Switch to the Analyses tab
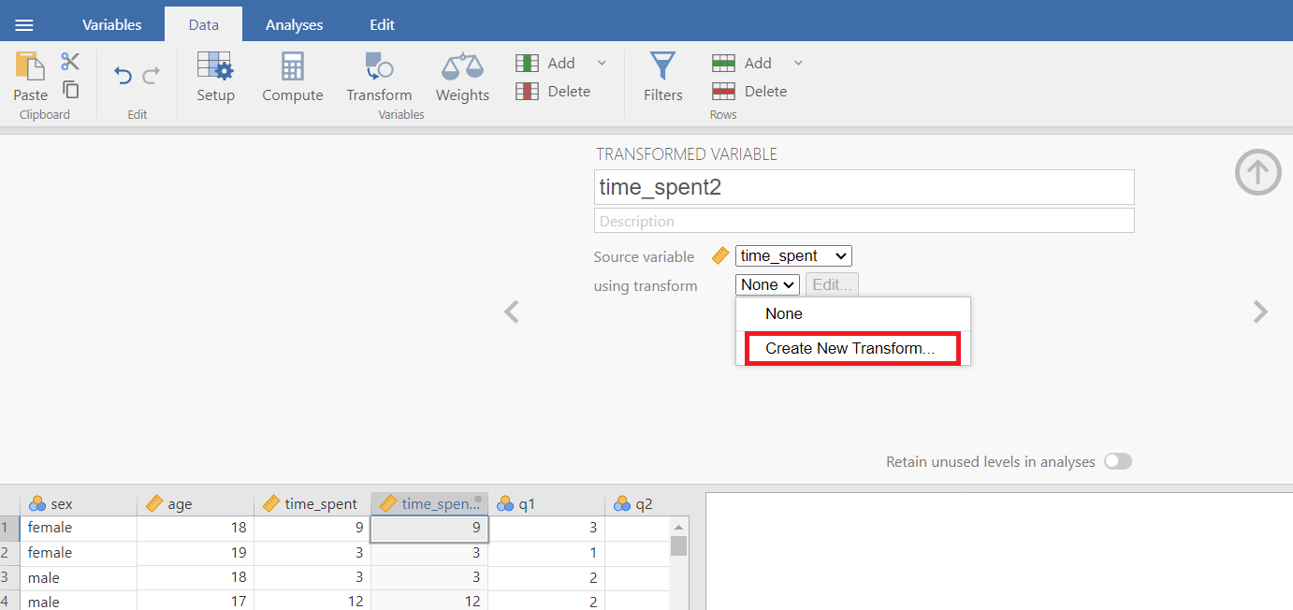 tap(294, 25)
